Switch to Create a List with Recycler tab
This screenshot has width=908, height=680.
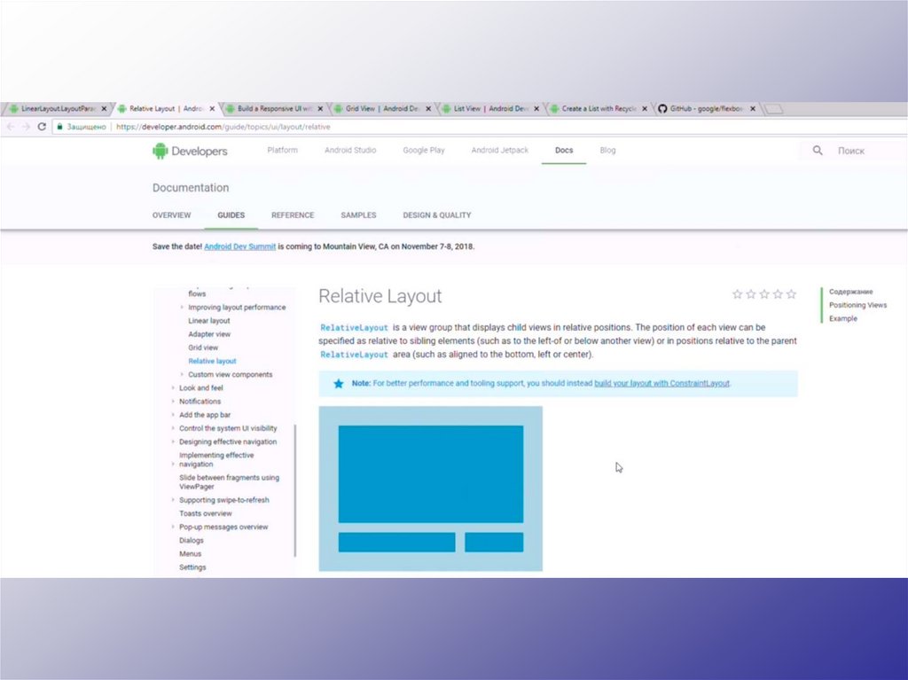point(599,108)
